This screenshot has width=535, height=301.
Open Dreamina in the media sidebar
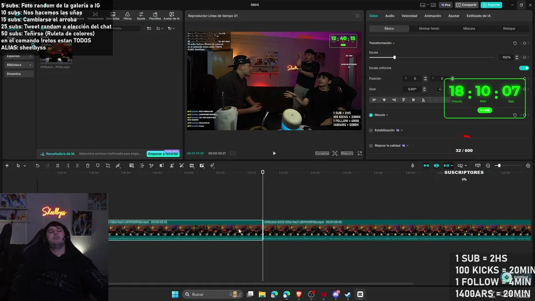(19, 74)
